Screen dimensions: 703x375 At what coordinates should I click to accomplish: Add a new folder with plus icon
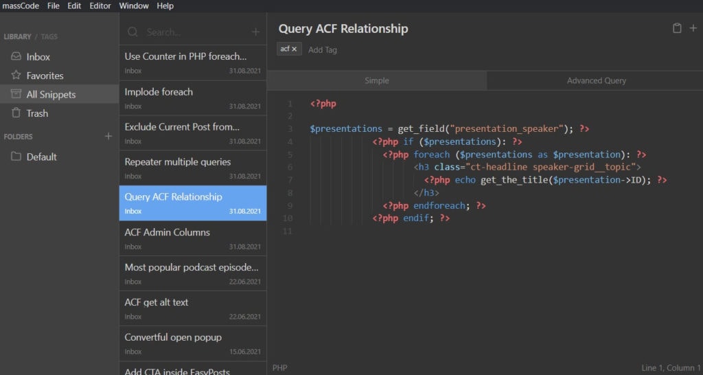coord(108,137)
